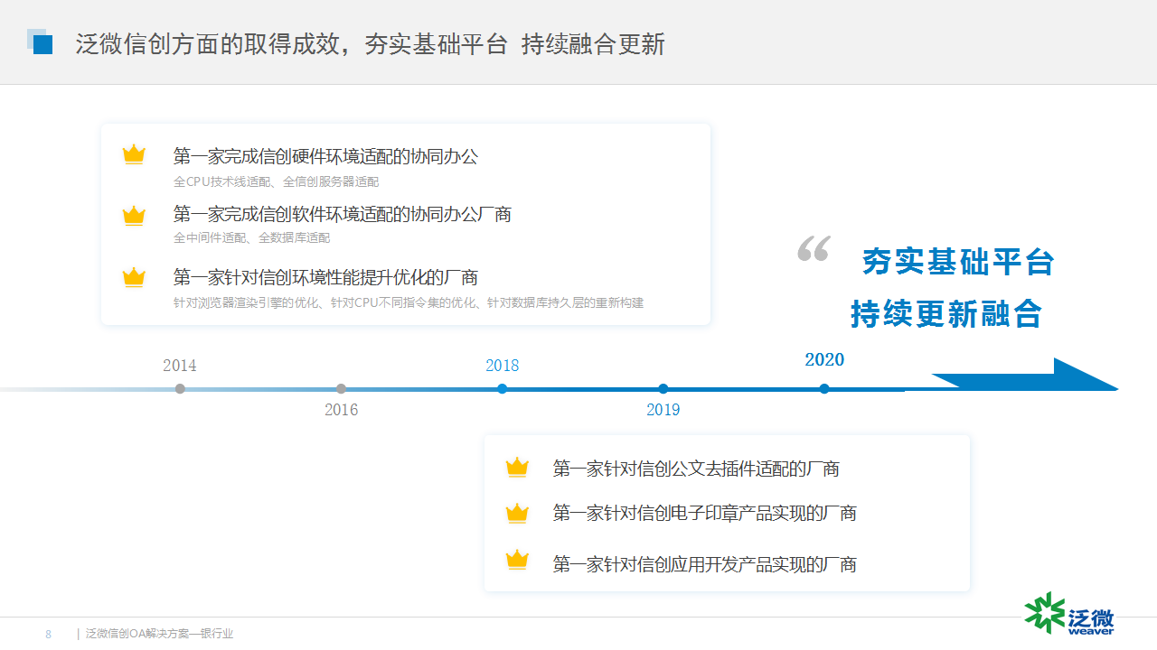Click the gray quotation mark icon
Viewport: 1157px width, 650px height.
tap(814, 249)
